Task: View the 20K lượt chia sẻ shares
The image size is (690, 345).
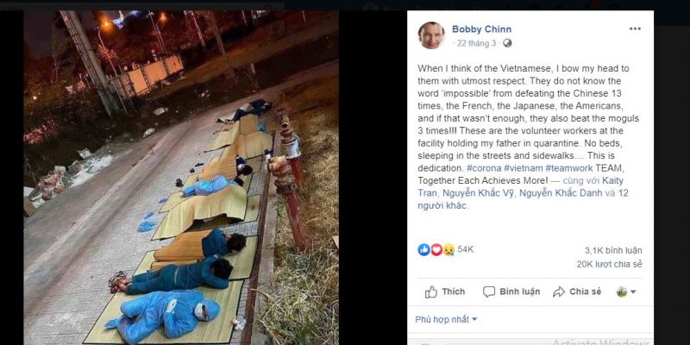Action: (609, 264)
